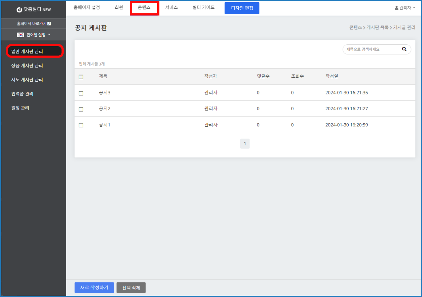
Task: Click the 선택 삭제 button
Action: pos(131,288)
